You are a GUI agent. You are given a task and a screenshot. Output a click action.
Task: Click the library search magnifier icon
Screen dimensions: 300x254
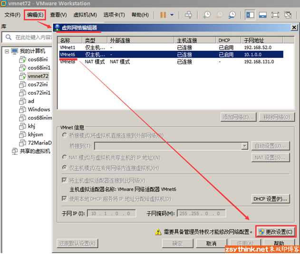[x=9, y=37]
